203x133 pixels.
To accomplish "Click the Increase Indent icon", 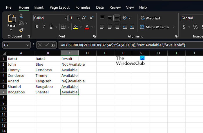I will click(x=131, y=27).
